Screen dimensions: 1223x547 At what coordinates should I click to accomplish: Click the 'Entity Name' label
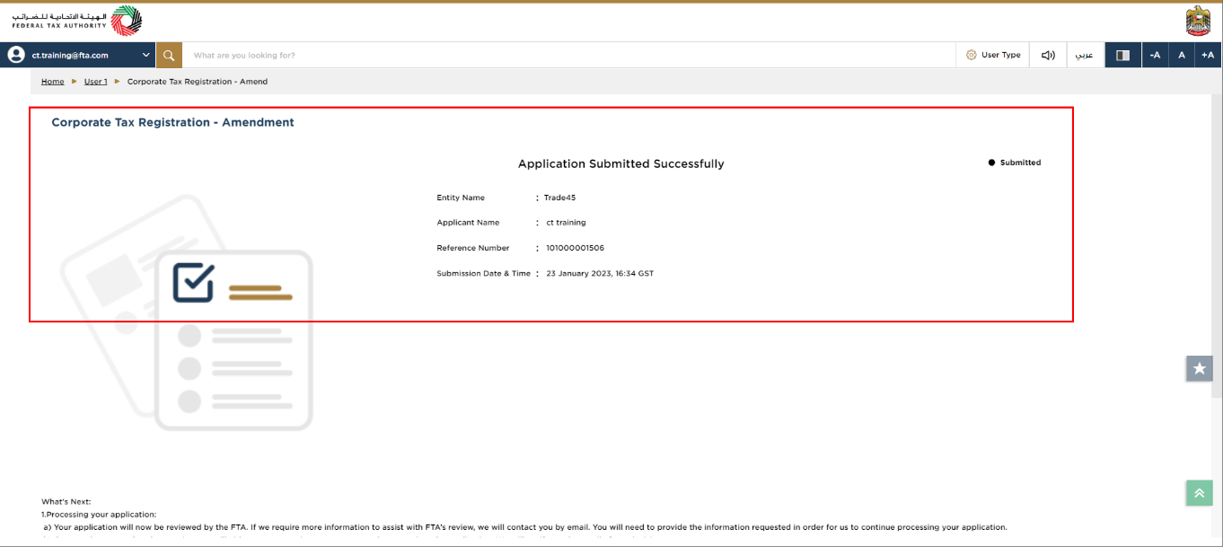click(461, 198)
